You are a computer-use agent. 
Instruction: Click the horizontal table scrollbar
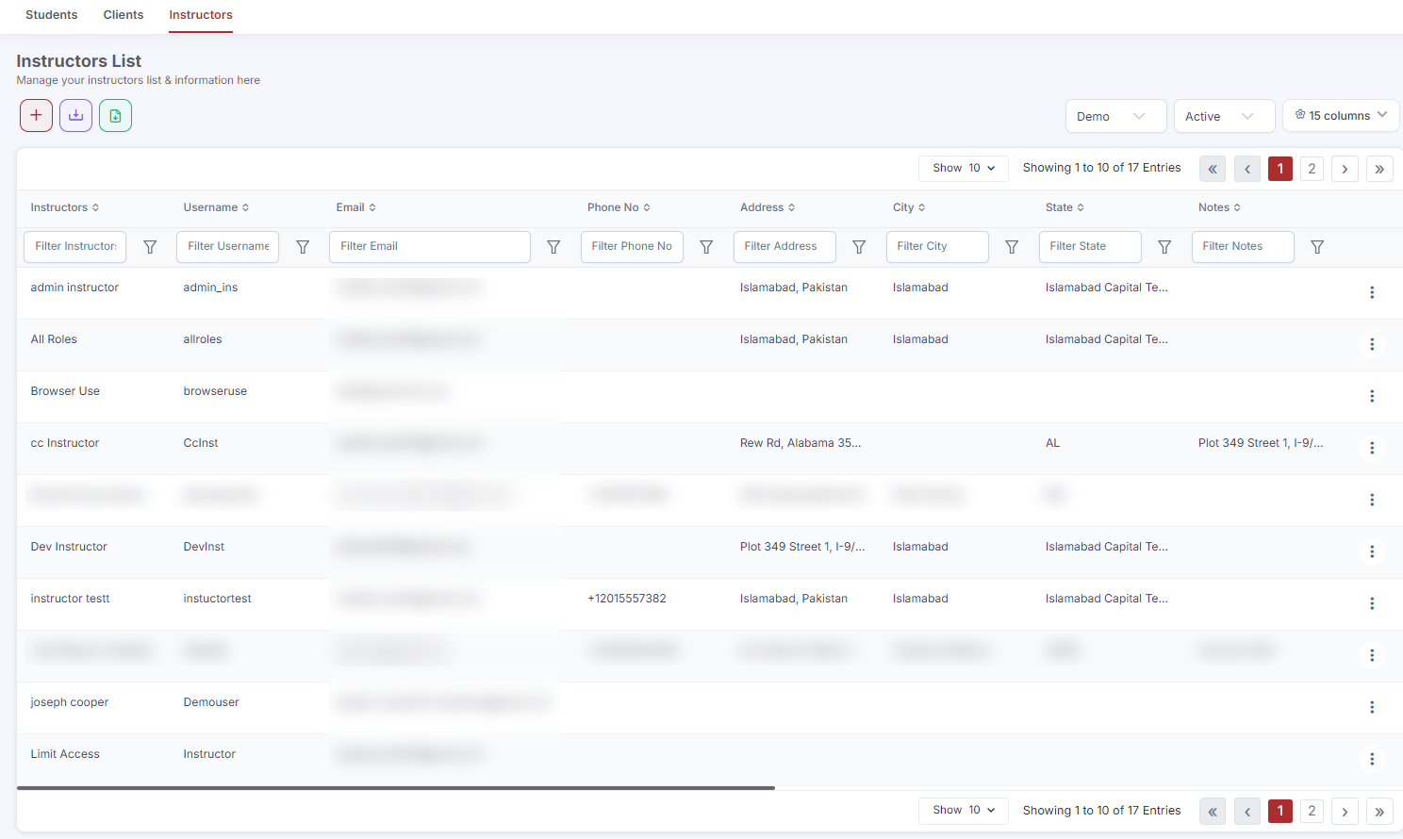click(396, 788)
